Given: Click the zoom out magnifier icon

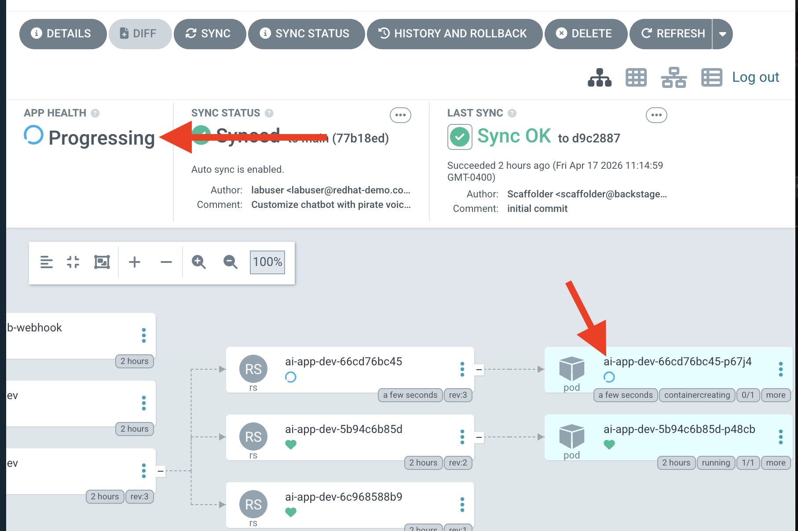Looking at the screenshot, I should coord(230,262).
